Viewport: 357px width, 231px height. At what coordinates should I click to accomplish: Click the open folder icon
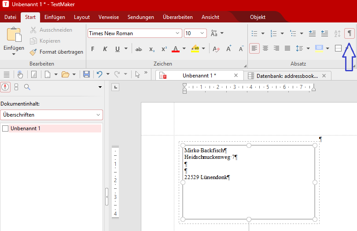click(66, 74)
